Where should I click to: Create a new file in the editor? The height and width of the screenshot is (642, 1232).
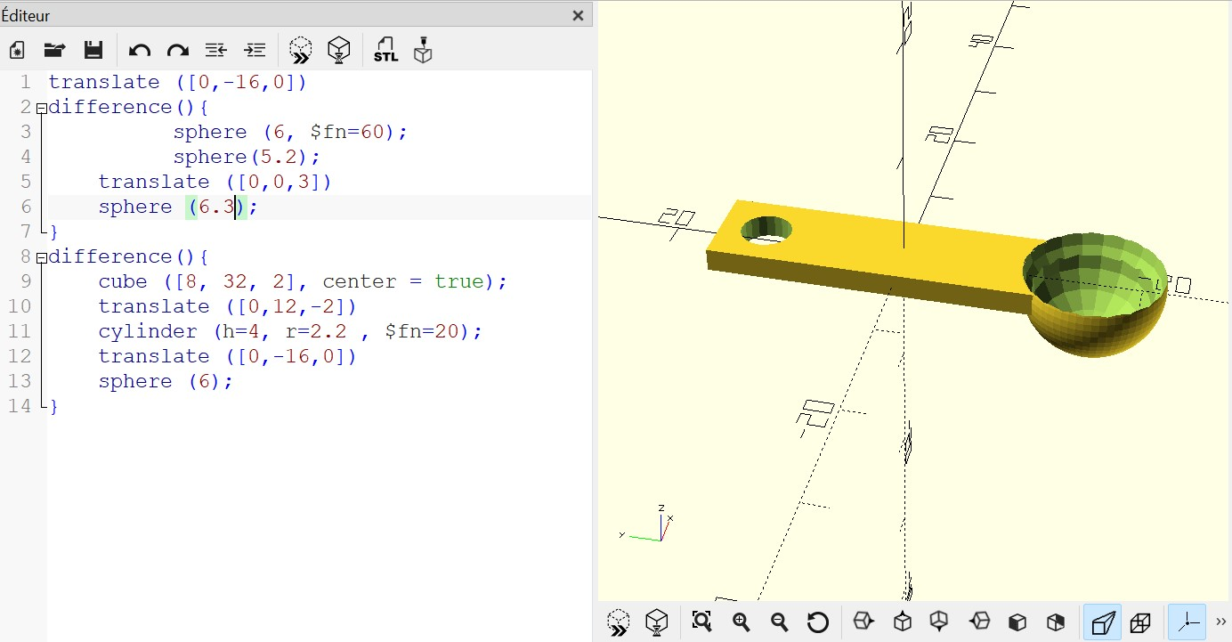(17, 50)
